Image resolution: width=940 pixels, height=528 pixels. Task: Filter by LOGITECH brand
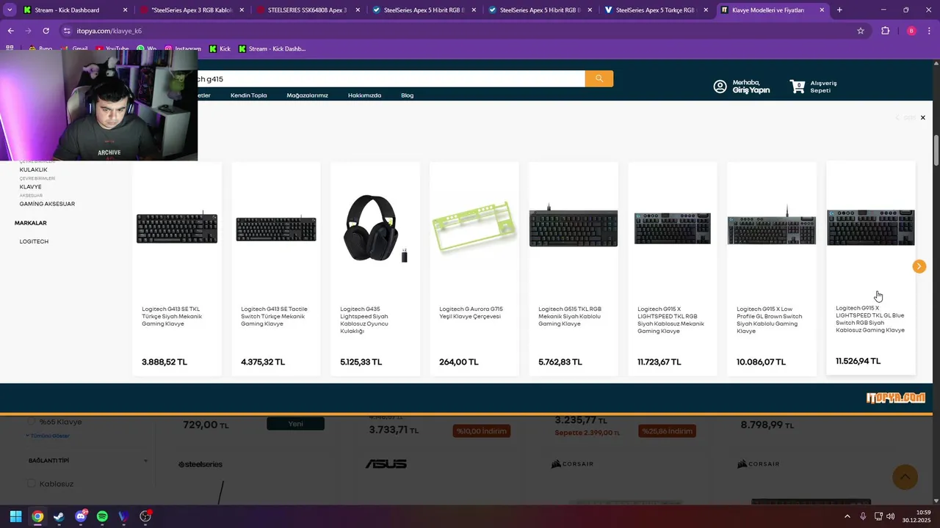coord(34,241)
